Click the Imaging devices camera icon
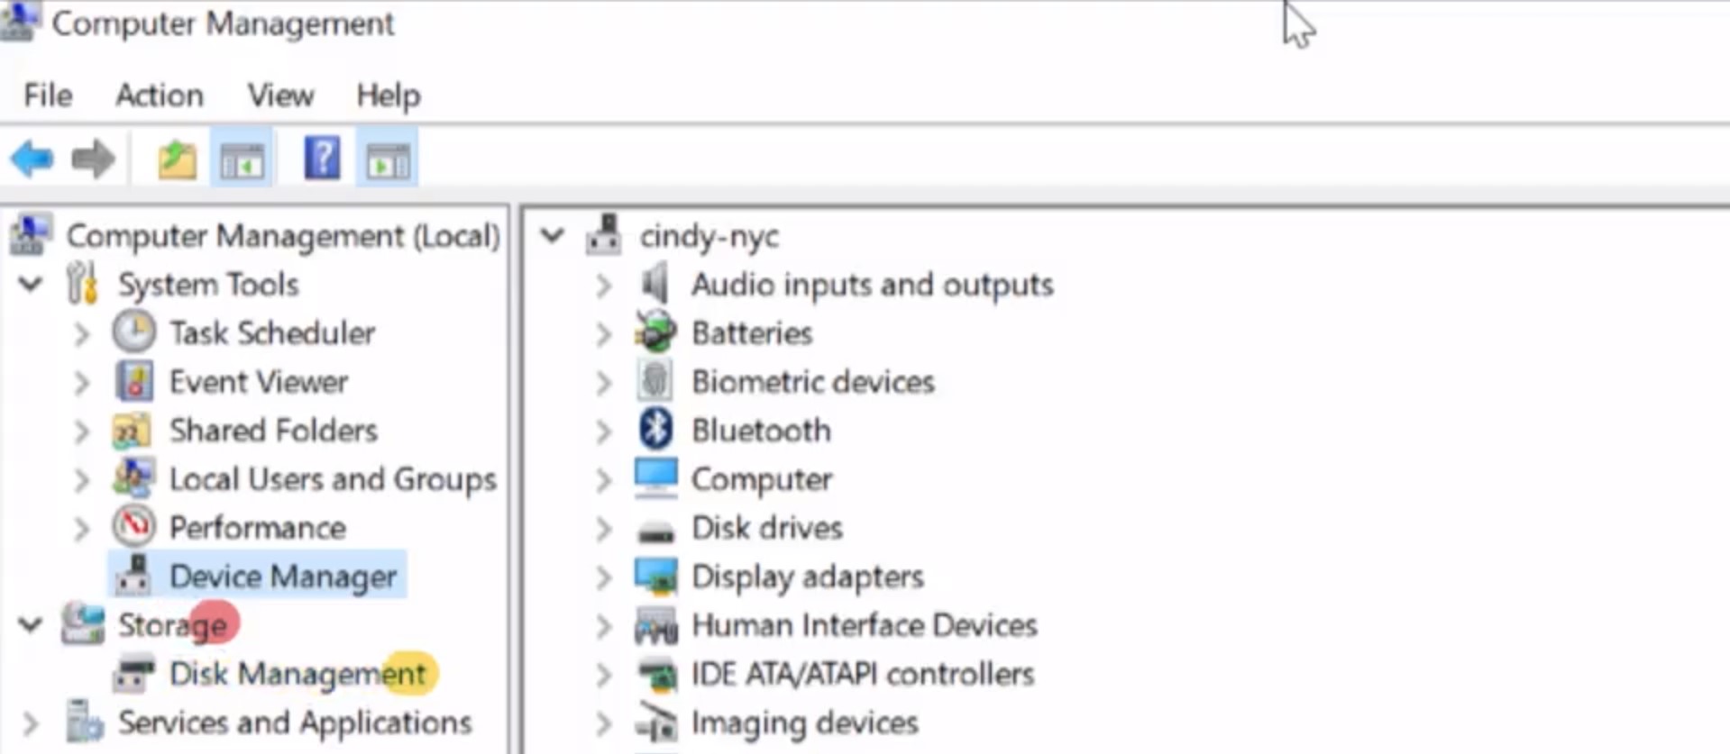This screenshot has width=1730, height=754. click(x=655, y=722)
